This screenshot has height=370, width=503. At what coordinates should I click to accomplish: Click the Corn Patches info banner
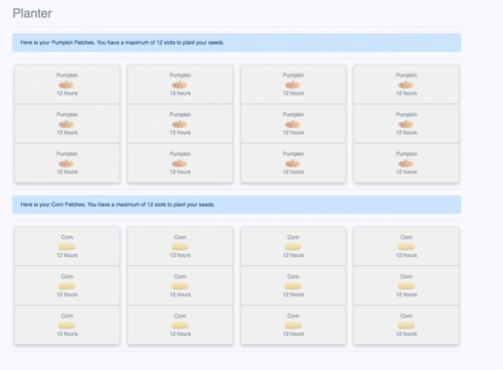tap(236, 205)
